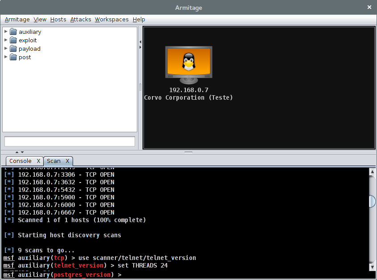
Task: Open the Workspaces menu
Action: (111, 20)
